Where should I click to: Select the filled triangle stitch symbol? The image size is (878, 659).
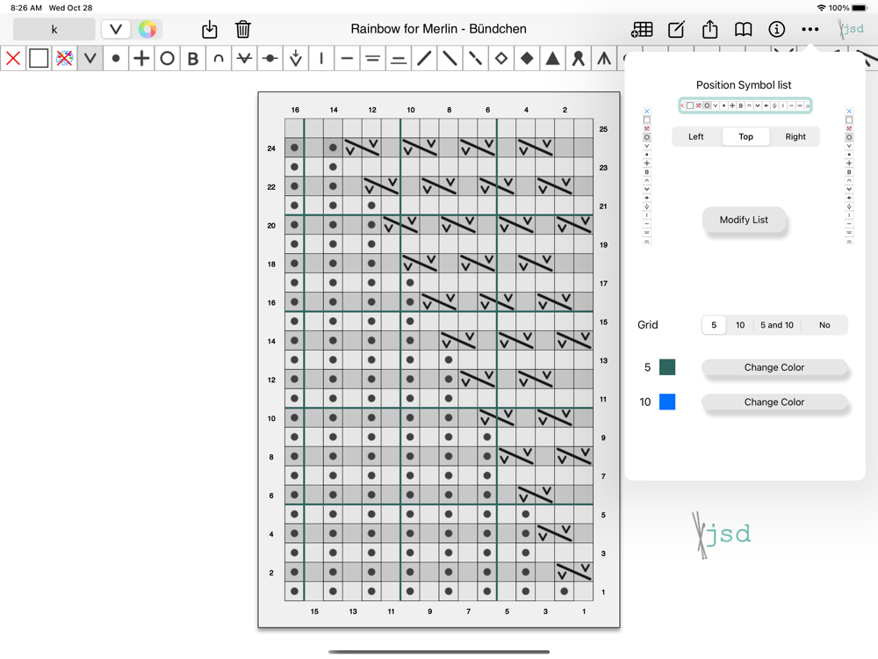pos(552,59)
